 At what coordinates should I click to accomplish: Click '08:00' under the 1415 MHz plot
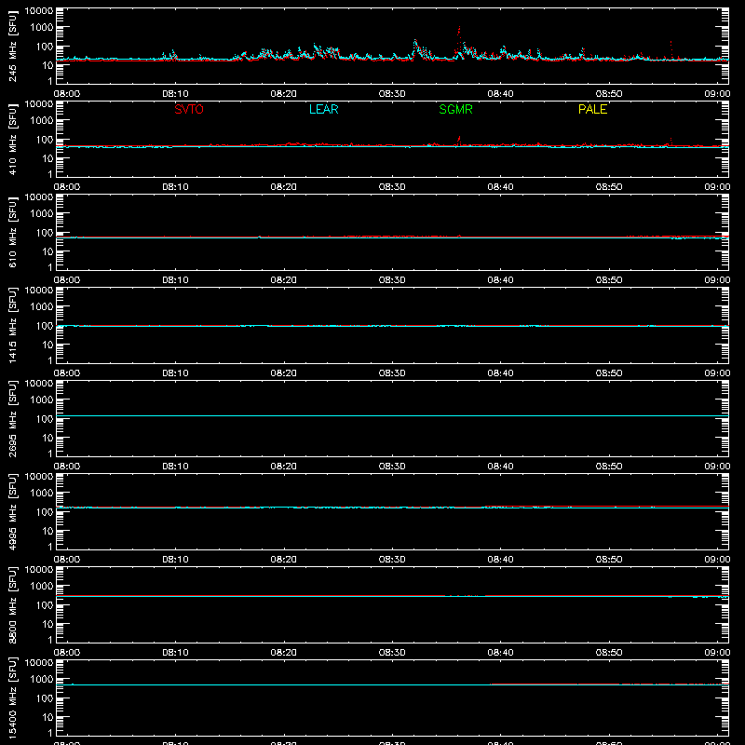67,373
